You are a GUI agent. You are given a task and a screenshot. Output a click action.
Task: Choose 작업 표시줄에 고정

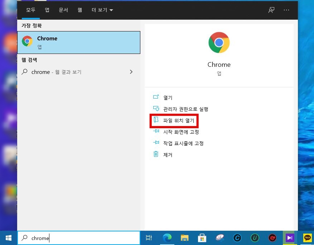click(183, 143)
